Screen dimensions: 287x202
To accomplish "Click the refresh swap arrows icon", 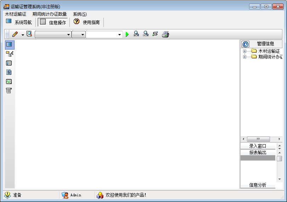I will [x=155, y=34].
